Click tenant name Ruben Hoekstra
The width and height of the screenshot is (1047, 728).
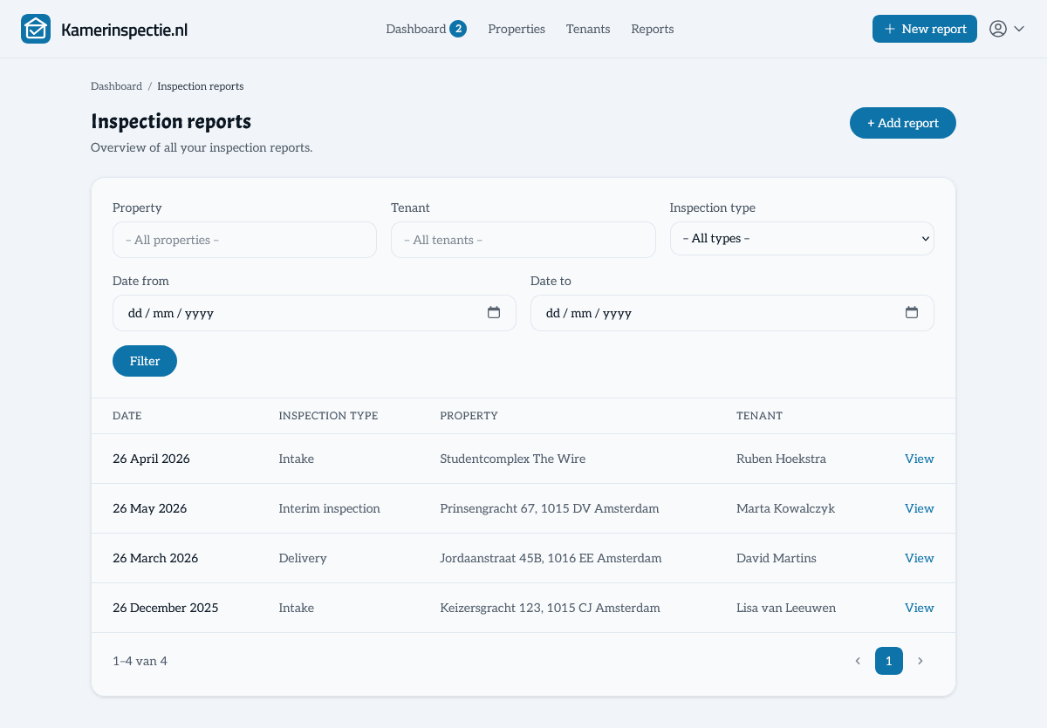pyautogui.click(x=781, y=459)
